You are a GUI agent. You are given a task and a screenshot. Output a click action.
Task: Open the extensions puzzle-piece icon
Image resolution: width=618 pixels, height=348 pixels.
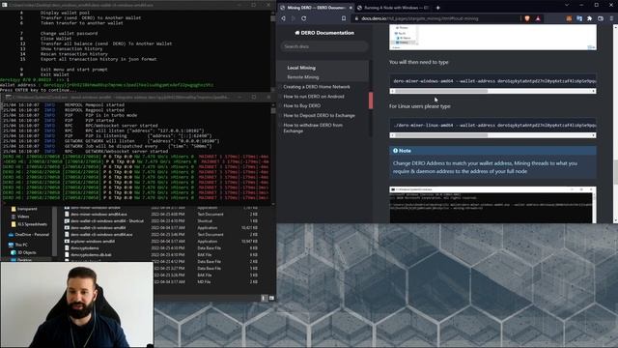coord(590,18)
